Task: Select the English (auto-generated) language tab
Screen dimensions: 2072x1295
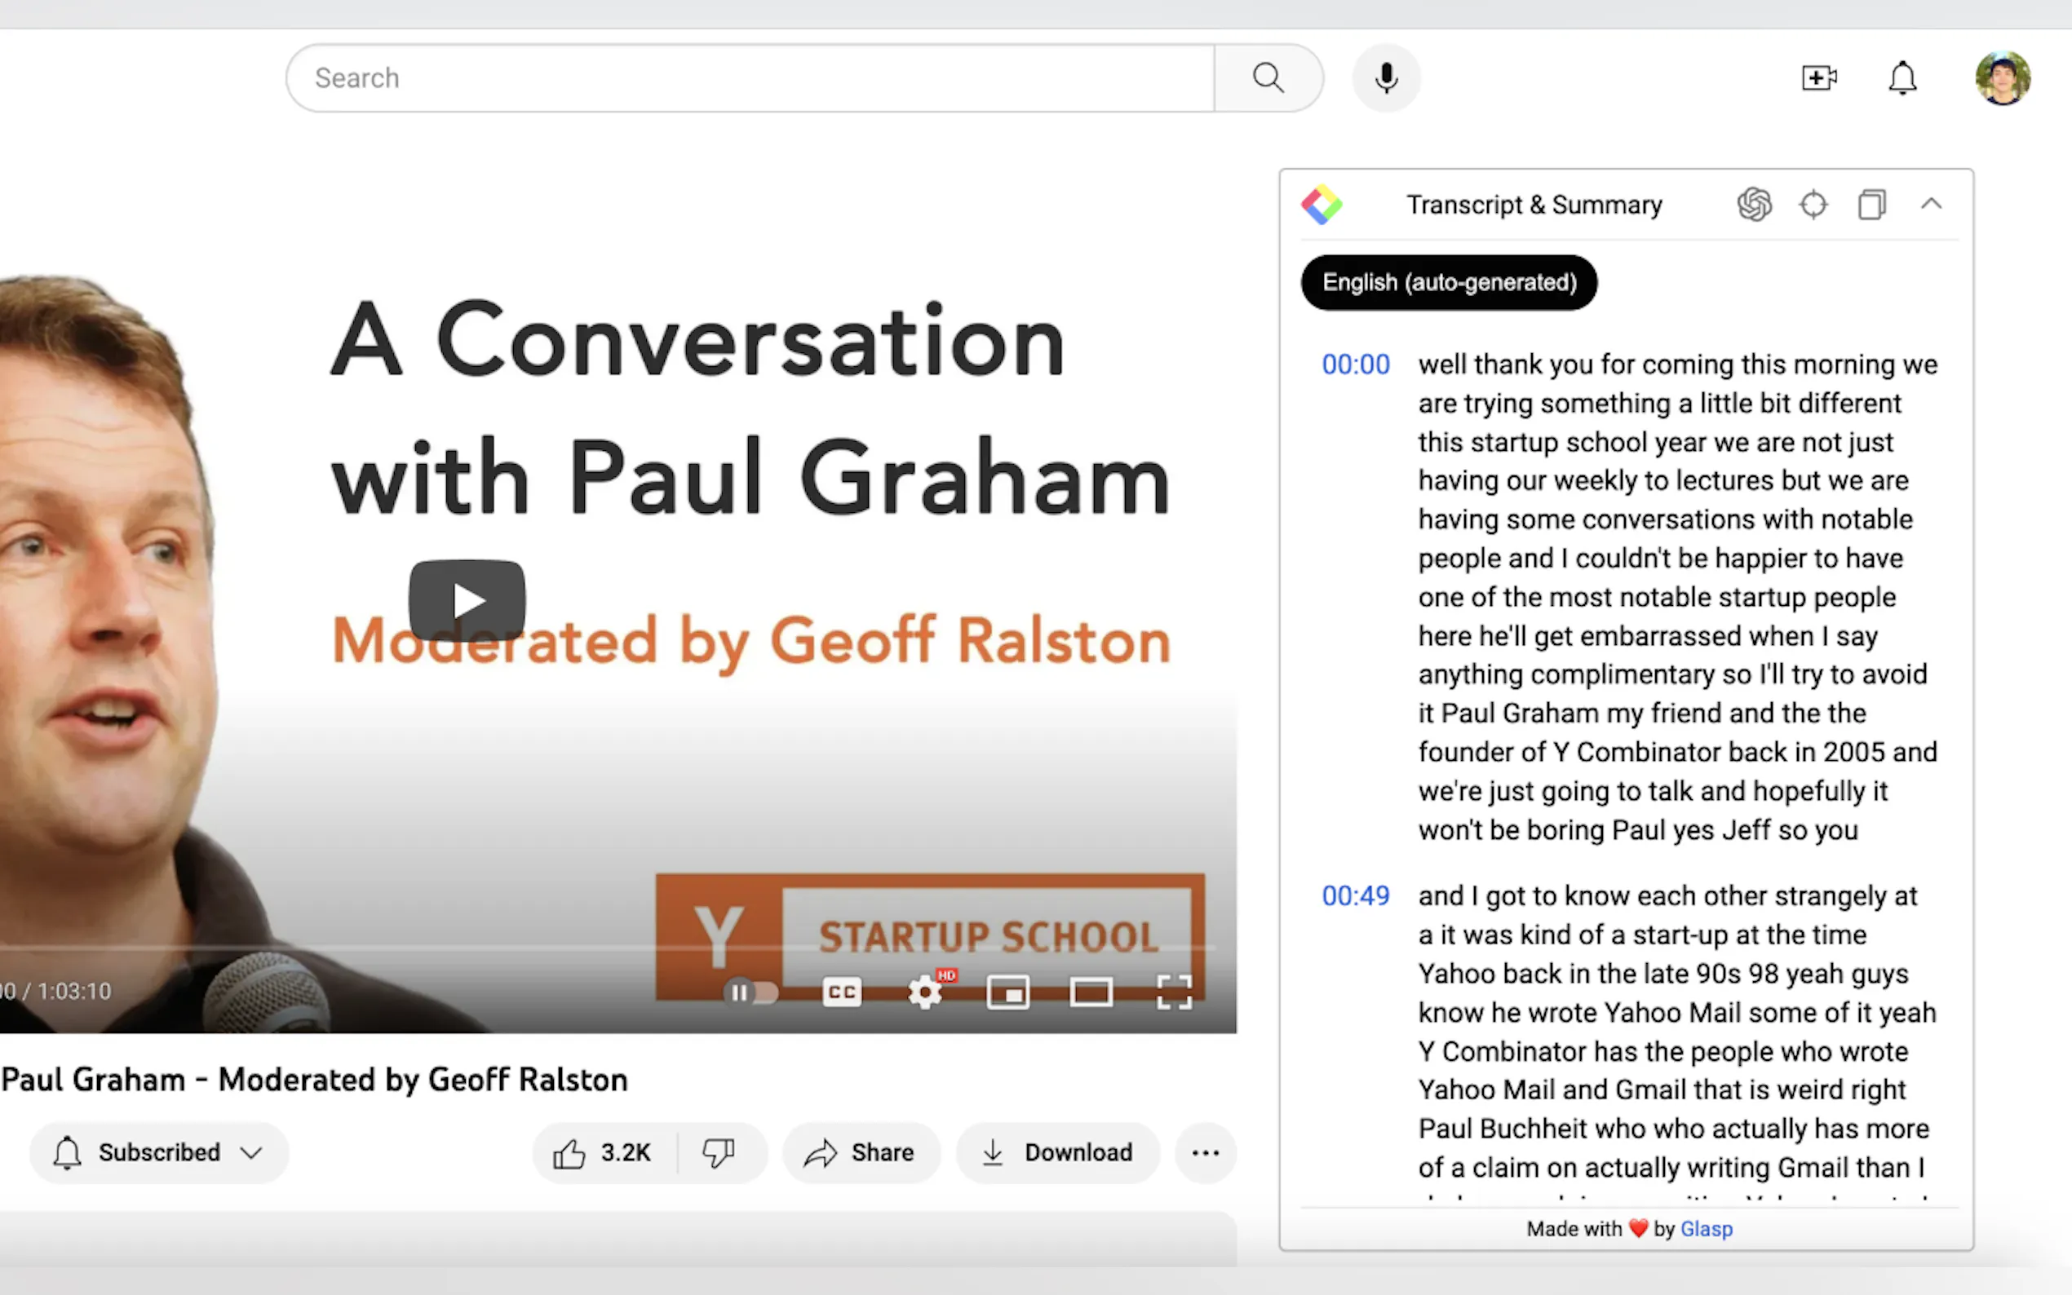Action: pyautogui.click(x=1449, y=283)
